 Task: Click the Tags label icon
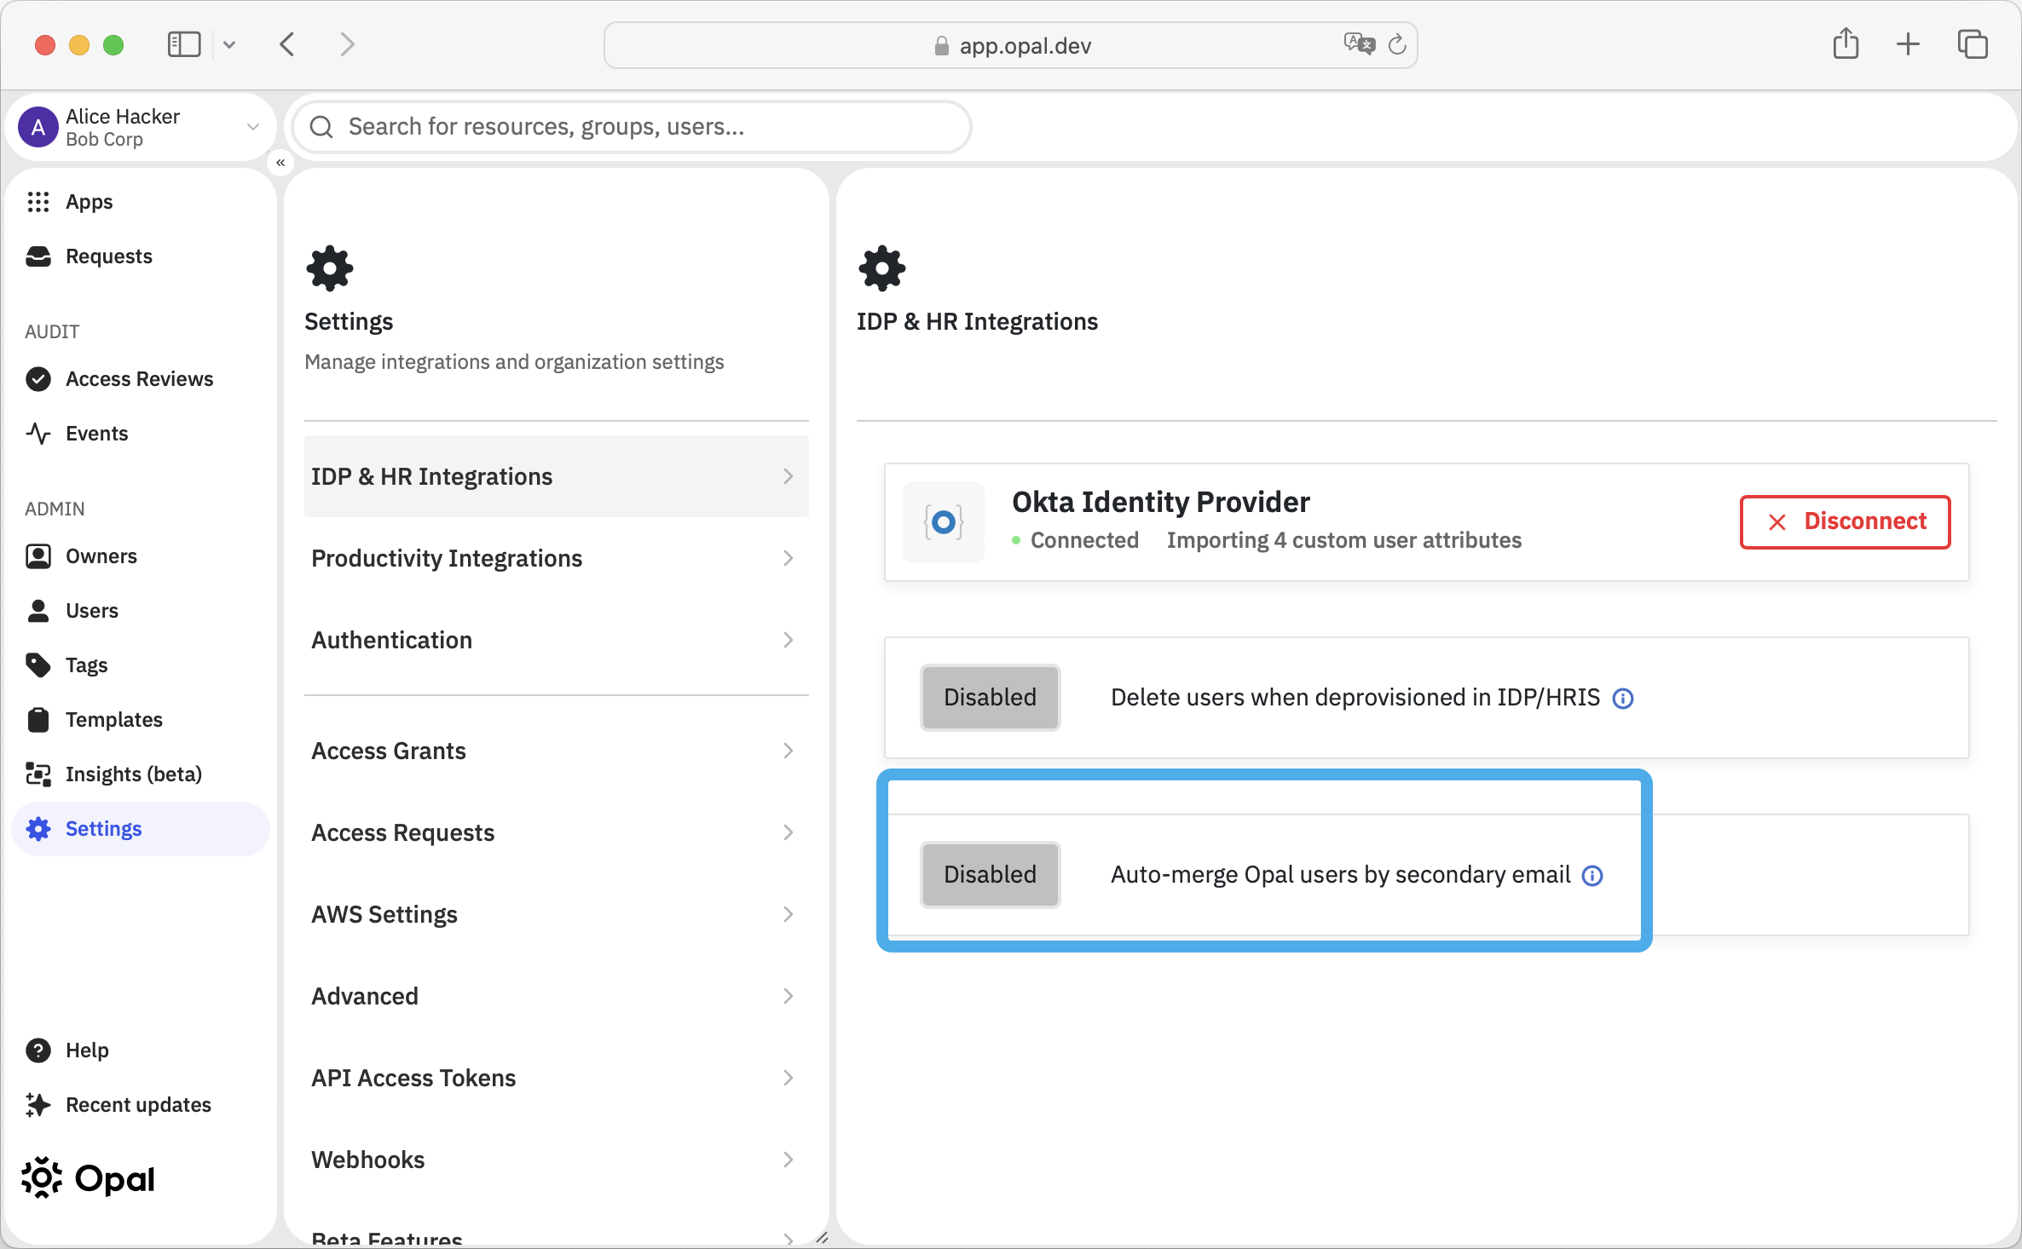[x=38, y=665]
